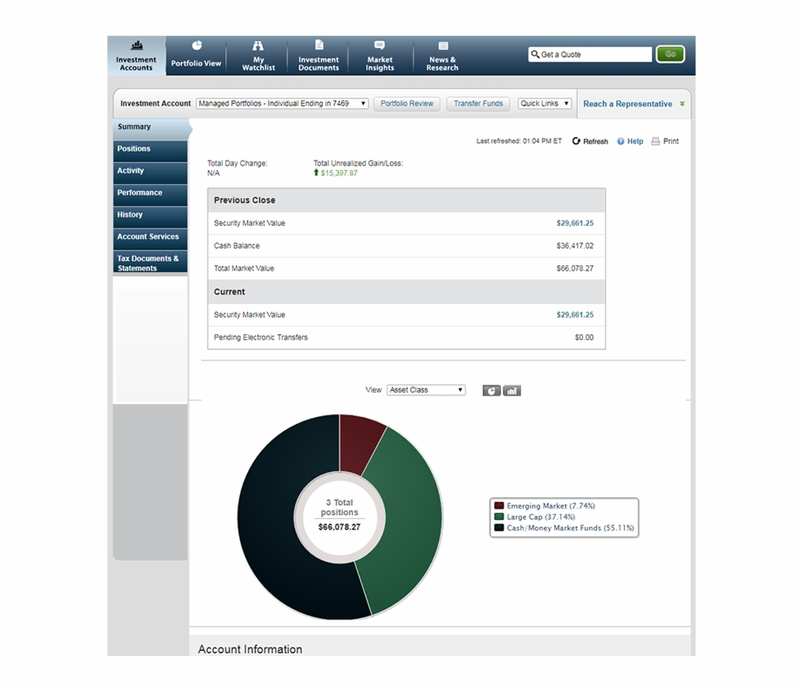Open the View Asset Class dropdown
Viewport: 803px width, 691px height.
pos(426,390)
